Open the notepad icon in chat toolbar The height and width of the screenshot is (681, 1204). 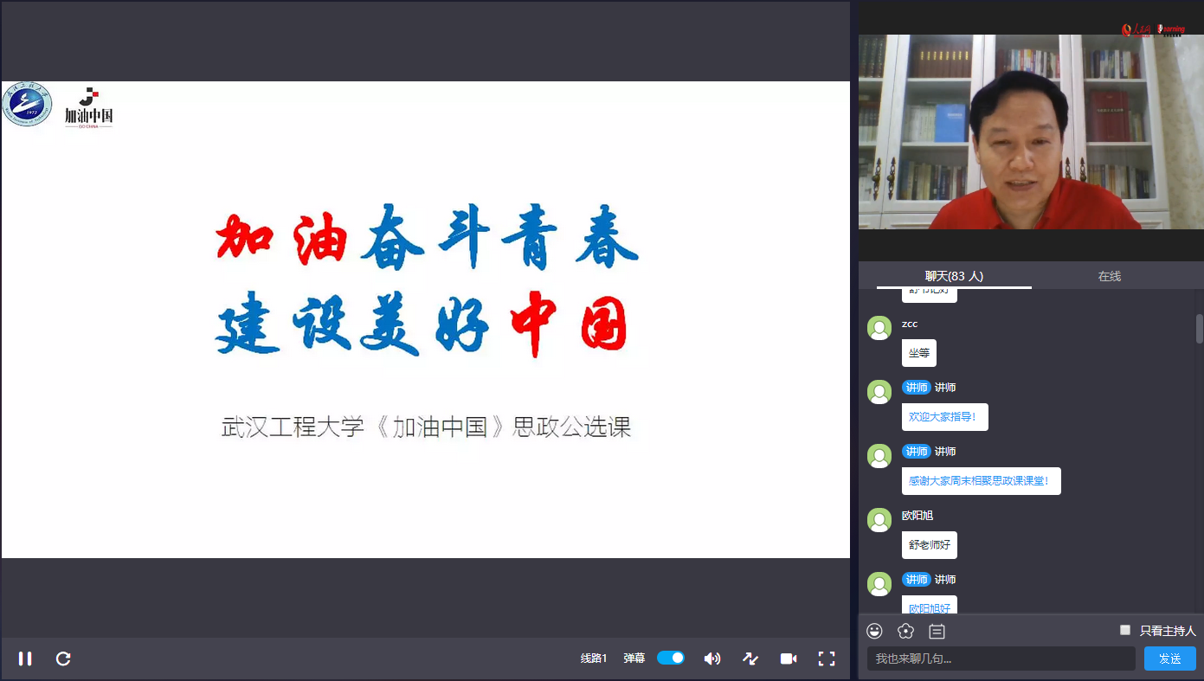coord(937,631)
